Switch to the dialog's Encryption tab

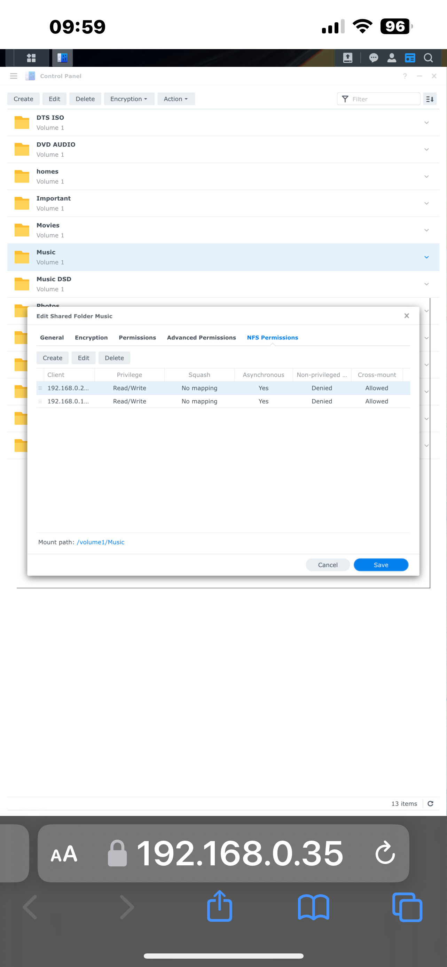click(x=91, y=337)
